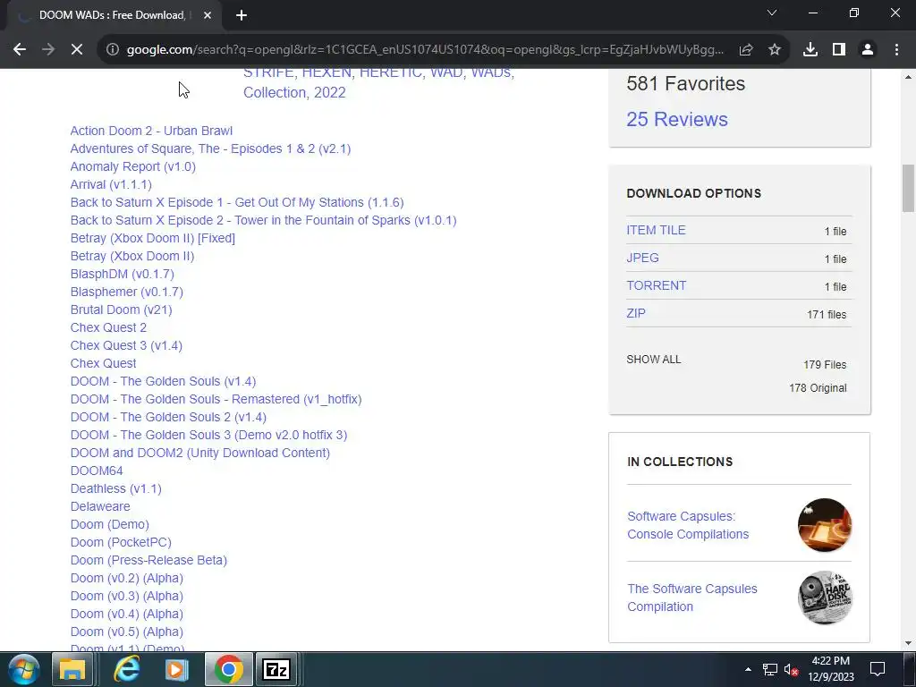Viewport: 916px width, 687px height.
Task: Open DOOM - The Golden Souls (v1.4)
Action: [163, 381]
